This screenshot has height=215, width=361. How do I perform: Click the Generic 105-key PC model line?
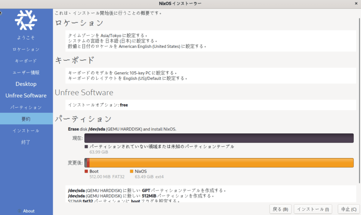coord(122,73)
